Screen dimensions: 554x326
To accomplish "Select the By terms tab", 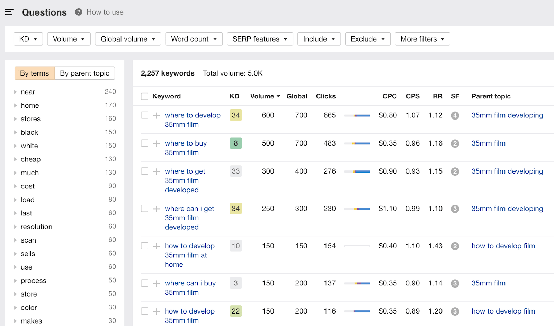I will click(35, 73).
